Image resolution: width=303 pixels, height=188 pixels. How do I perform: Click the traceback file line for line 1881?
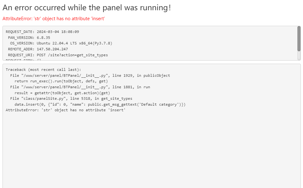point(80,87)
